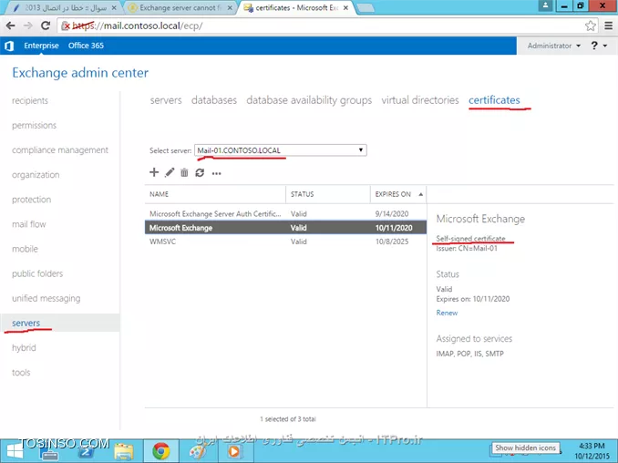Click the 10/8/2025 expiry date cell
618x463 pixels.
coord(392,242)
